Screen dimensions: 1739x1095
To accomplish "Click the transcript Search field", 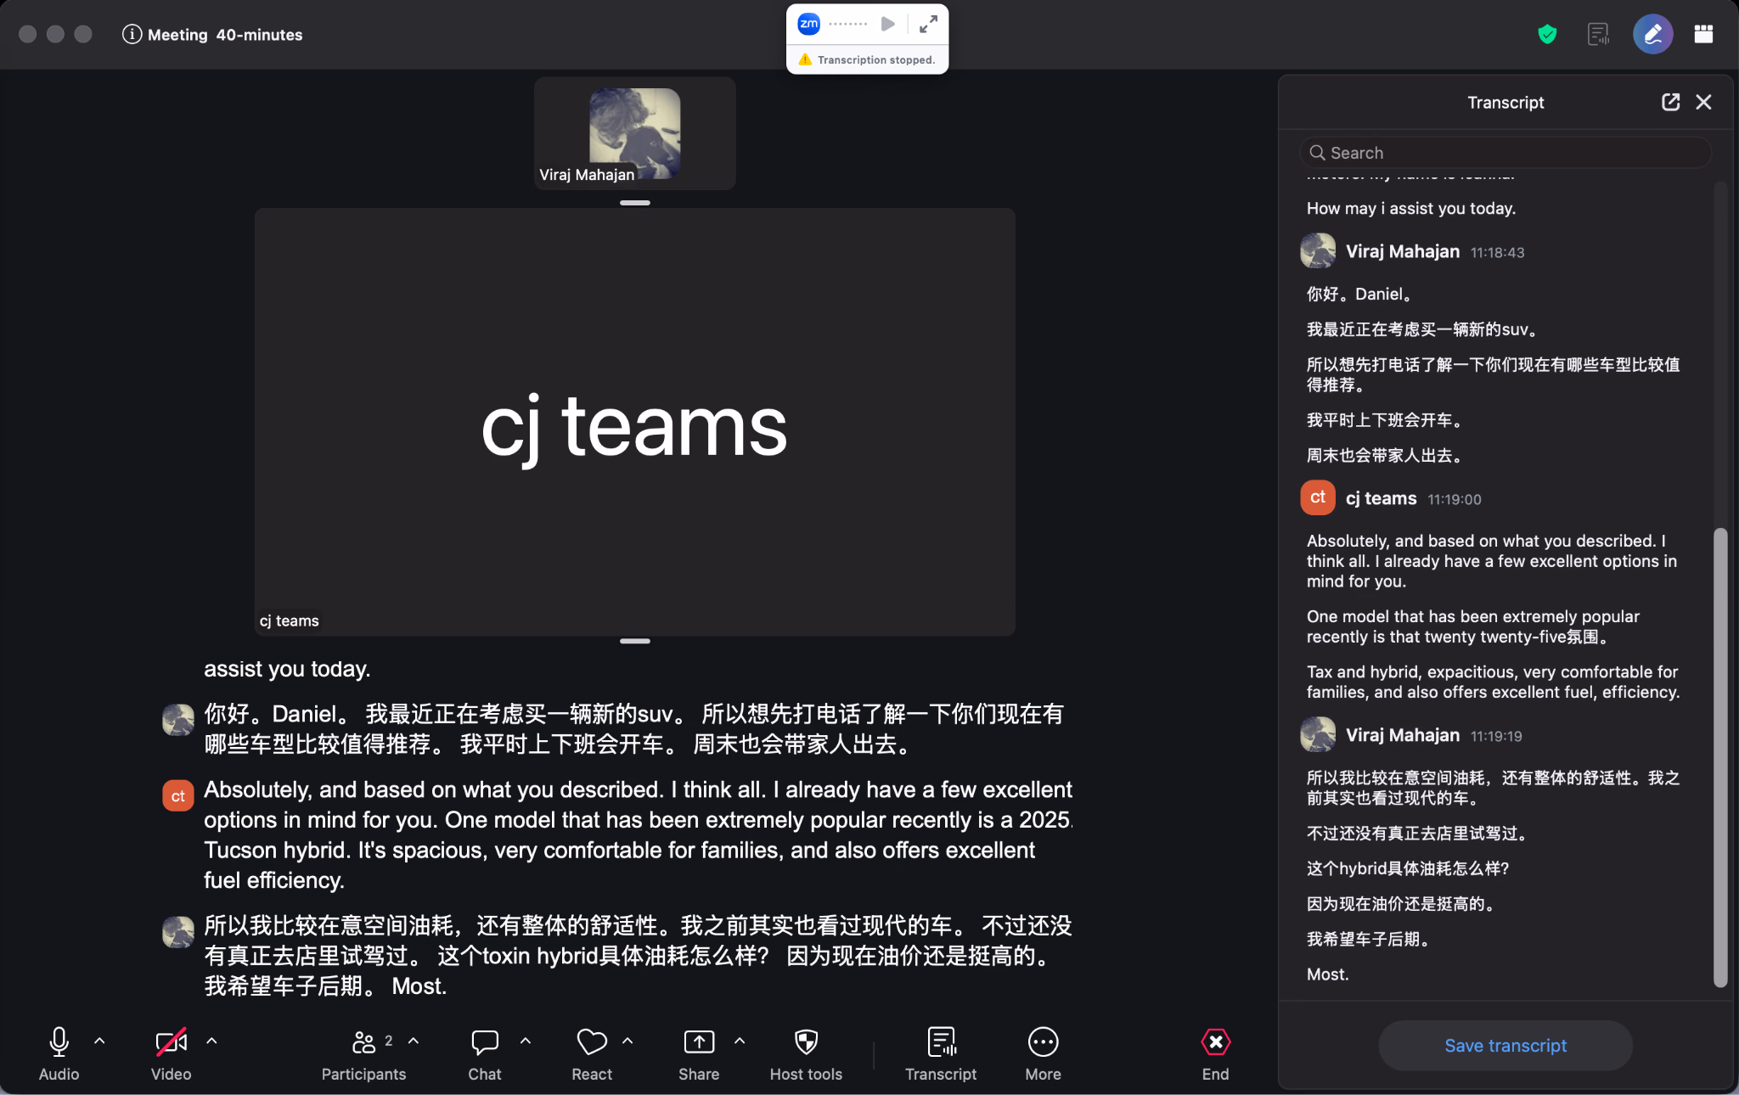I will coord(1505,153).
